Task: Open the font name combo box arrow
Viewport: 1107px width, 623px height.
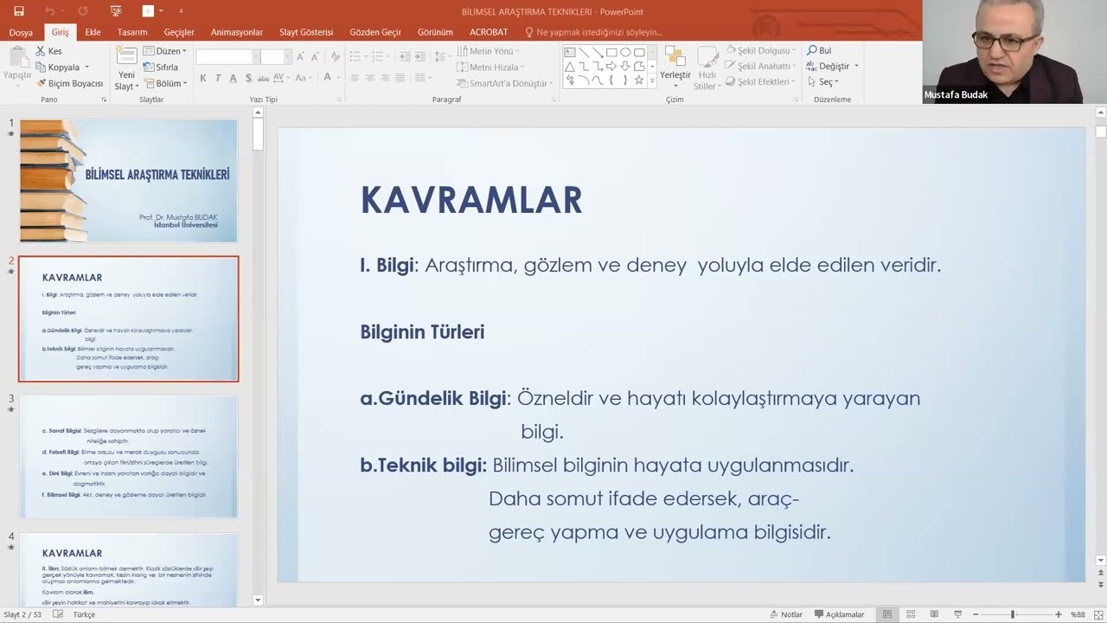Action: [x=255, y=56]
